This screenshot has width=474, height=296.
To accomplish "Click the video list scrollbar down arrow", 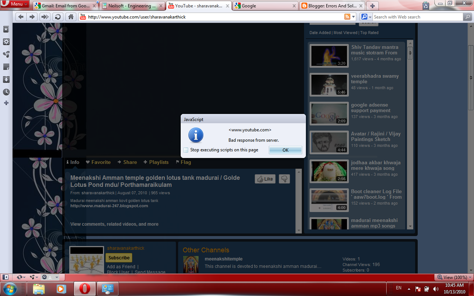I will (x=410, y=226).
